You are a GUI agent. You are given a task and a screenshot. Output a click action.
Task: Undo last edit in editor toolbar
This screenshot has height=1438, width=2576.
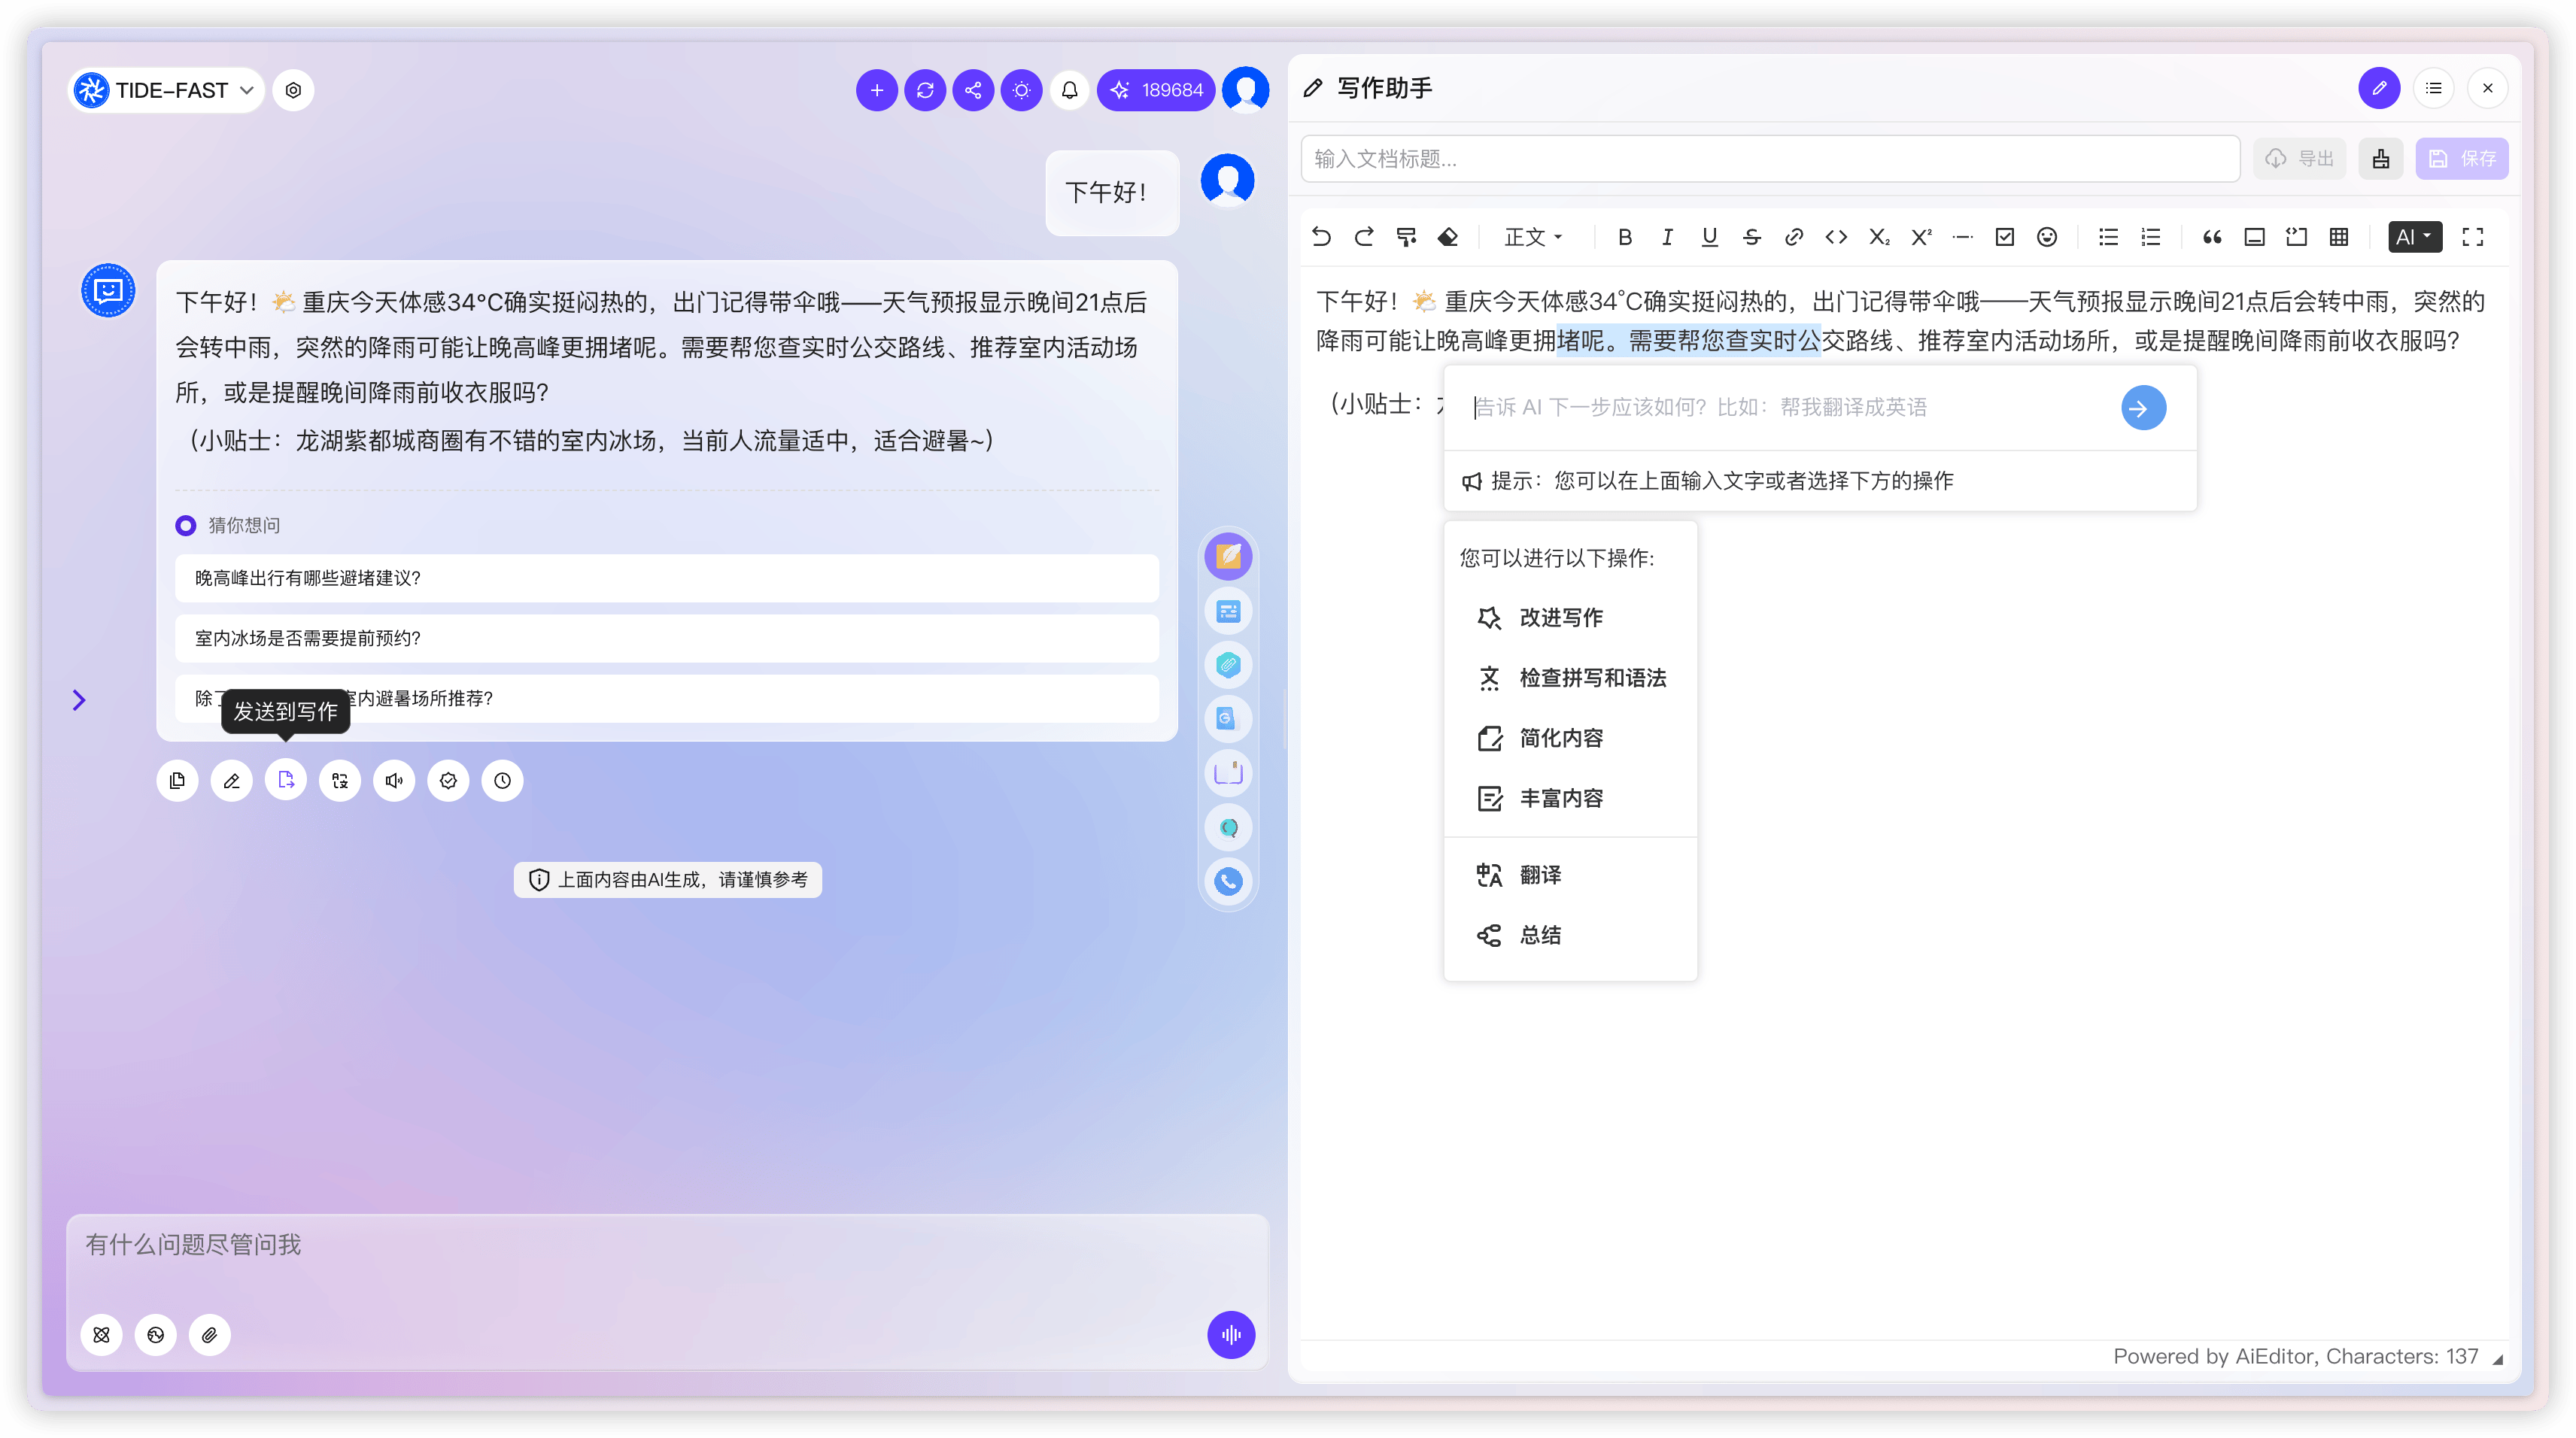pos(1321,237)
